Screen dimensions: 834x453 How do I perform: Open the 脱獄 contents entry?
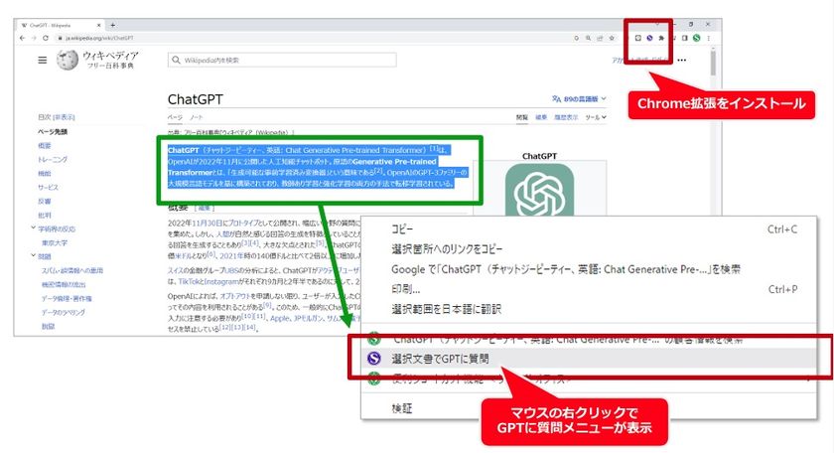(49, 326)
